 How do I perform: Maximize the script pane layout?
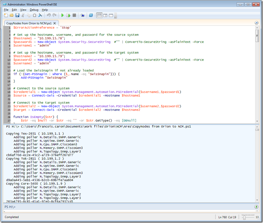point(111,16)
